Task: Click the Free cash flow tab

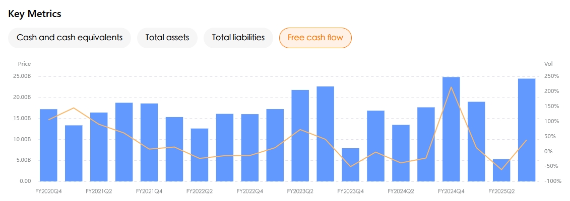Action: [x=315, y=38]
